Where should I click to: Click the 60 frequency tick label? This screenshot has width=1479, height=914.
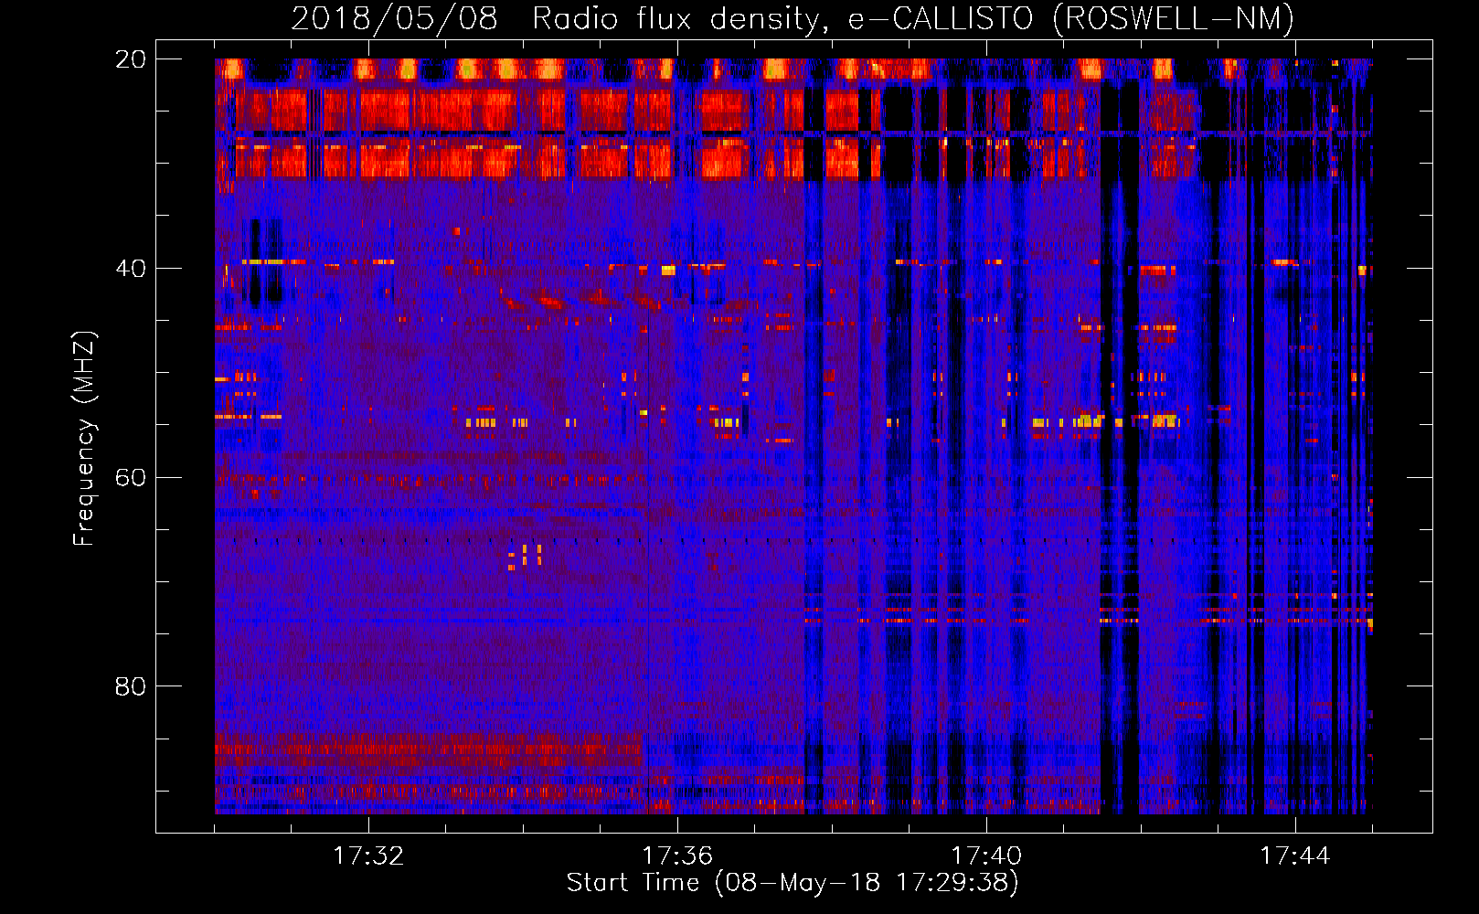click(131, 478)
